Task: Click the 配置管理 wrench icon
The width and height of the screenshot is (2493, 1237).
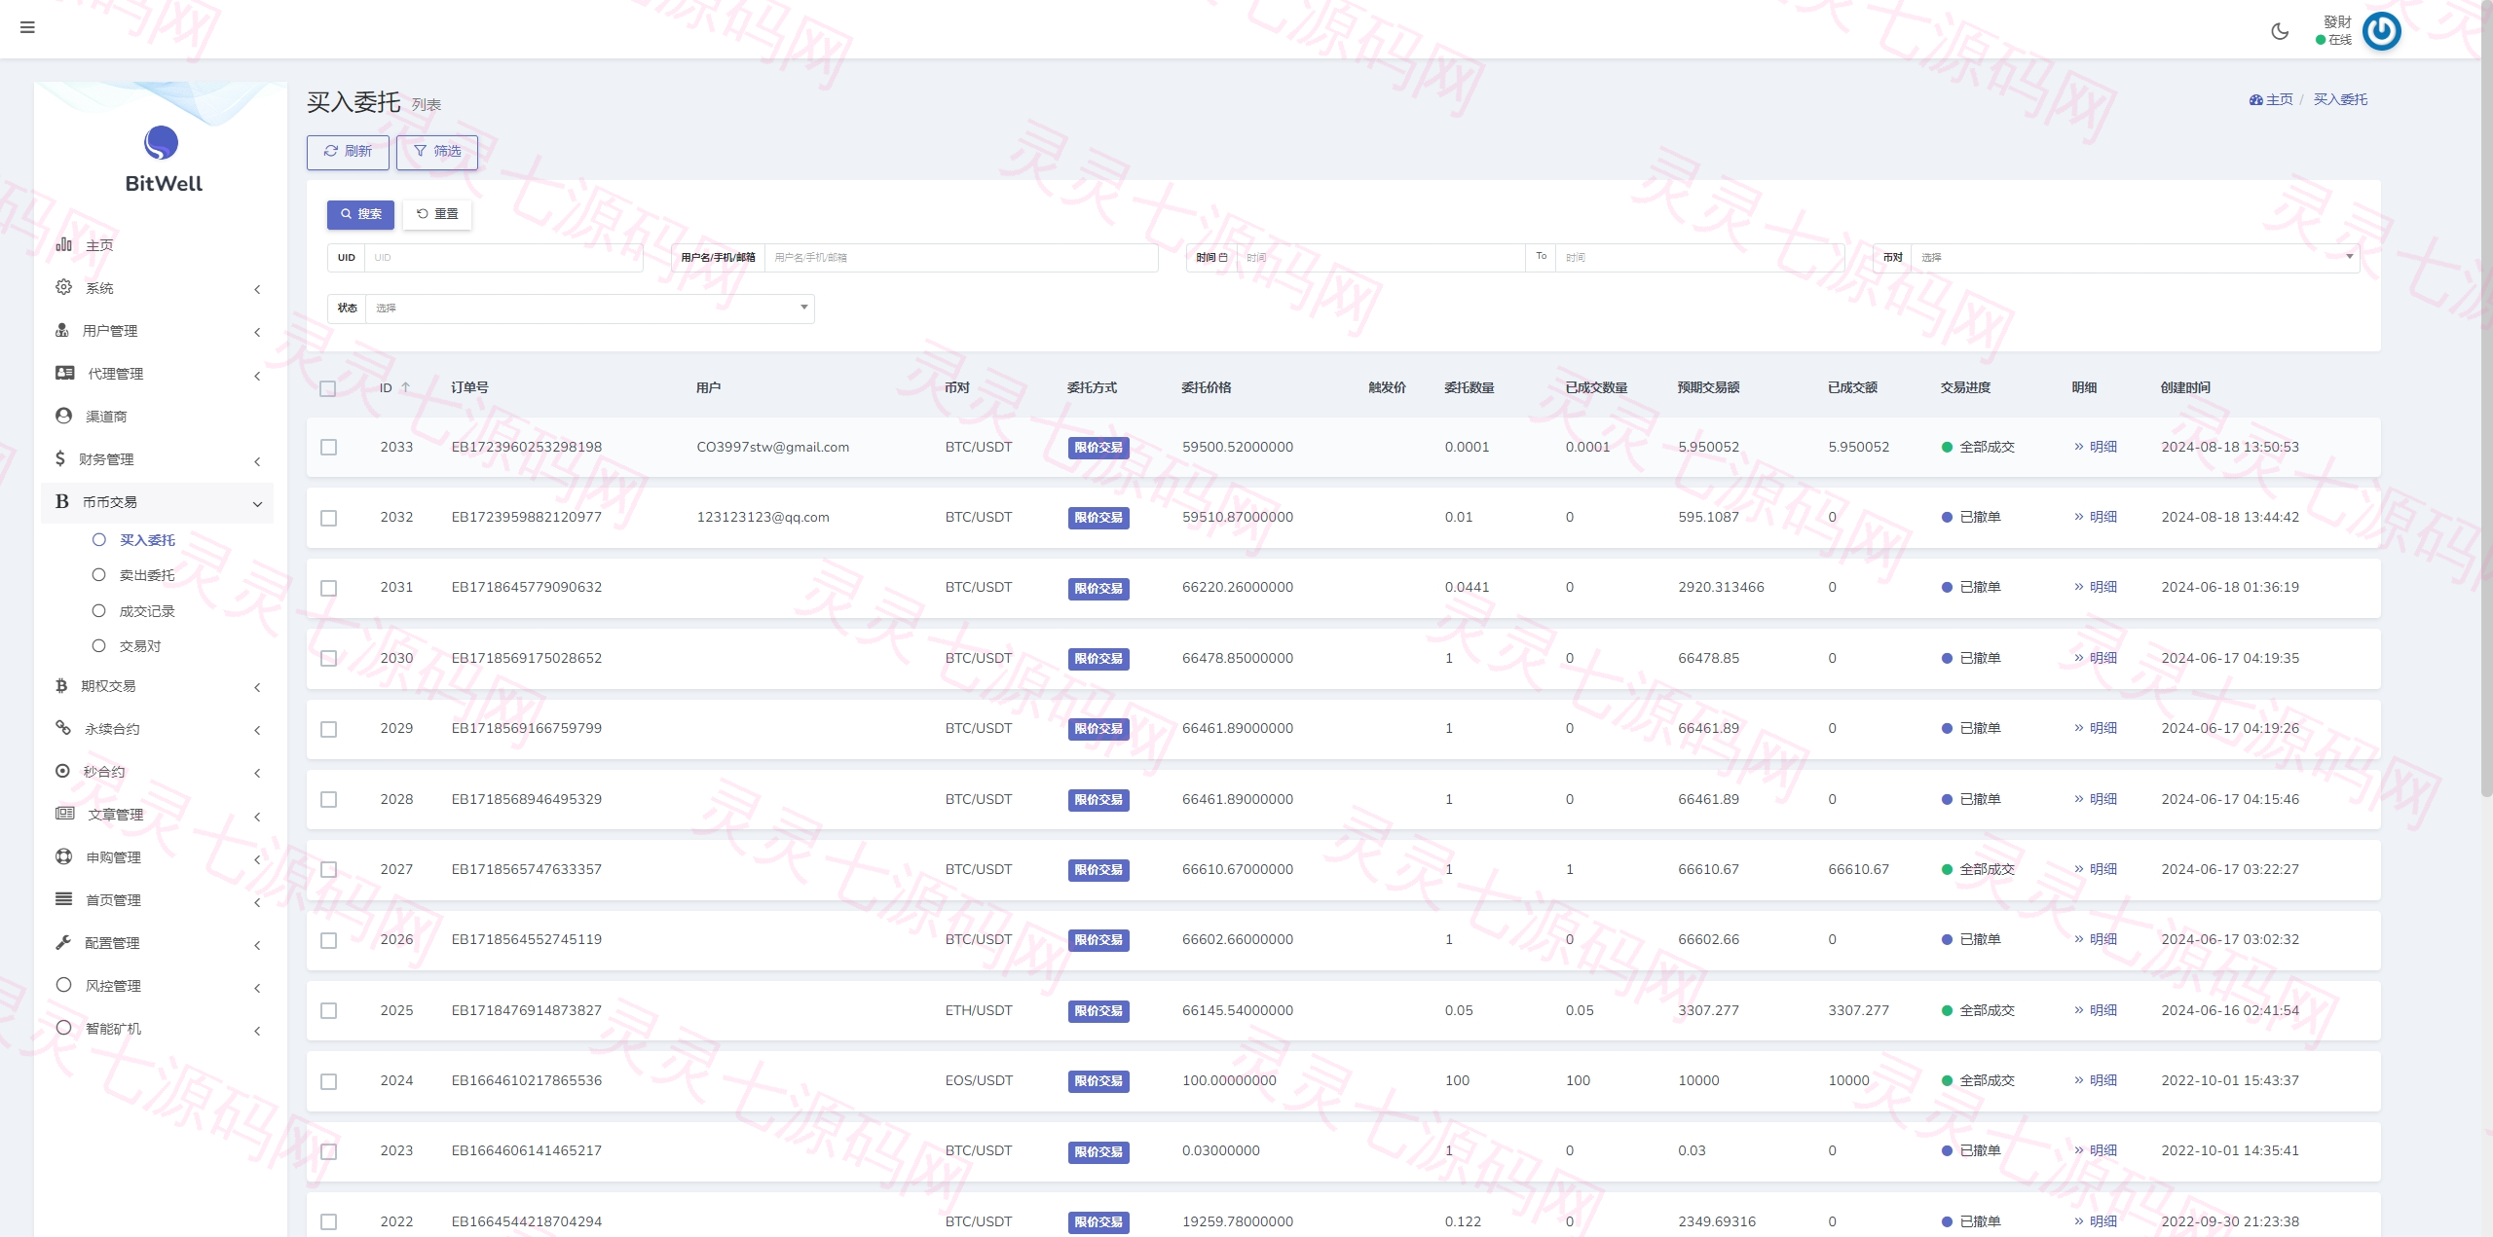Action: [x=63, y=942]
